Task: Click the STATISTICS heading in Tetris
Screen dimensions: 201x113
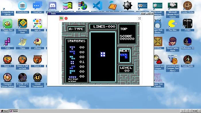Action: 76,41
